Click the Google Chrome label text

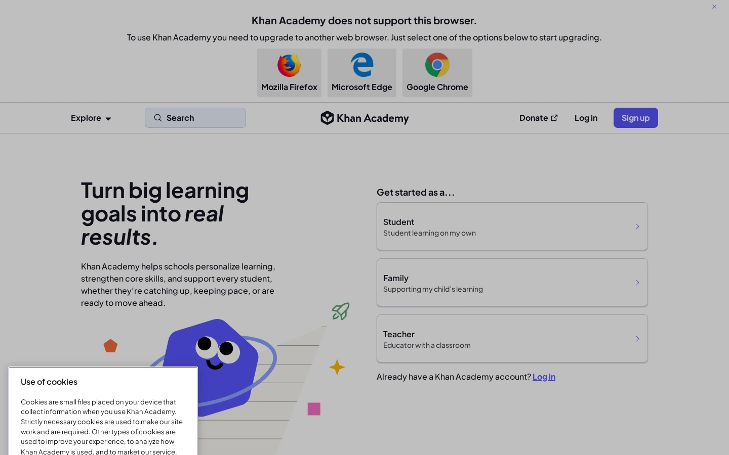pos(437,87)
